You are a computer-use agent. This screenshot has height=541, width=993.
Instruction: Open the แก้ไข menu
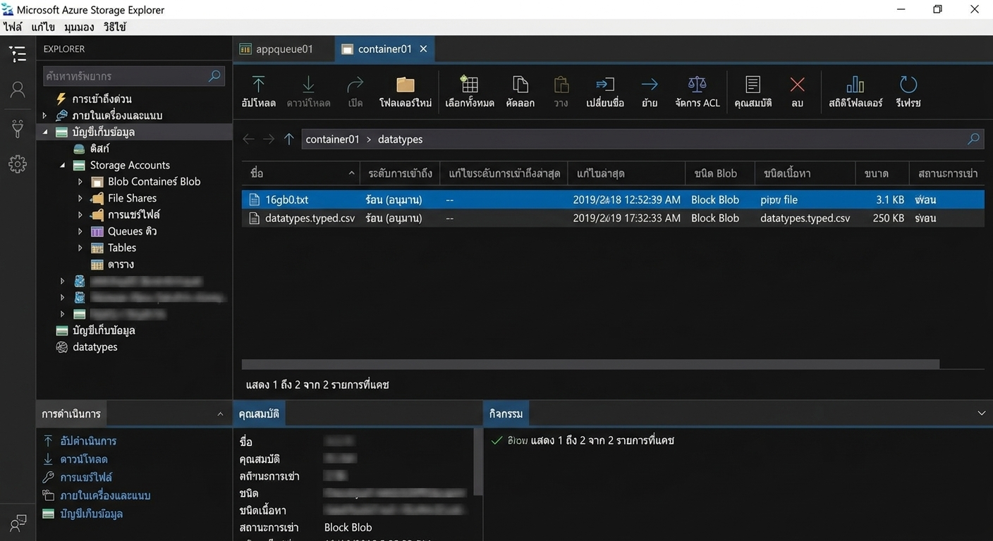coord(43,27)
